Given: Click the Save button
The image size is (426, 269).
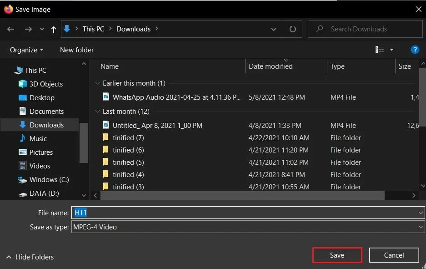Looking at the screenshot, I should pyautogui.click(x=337, y=255).
